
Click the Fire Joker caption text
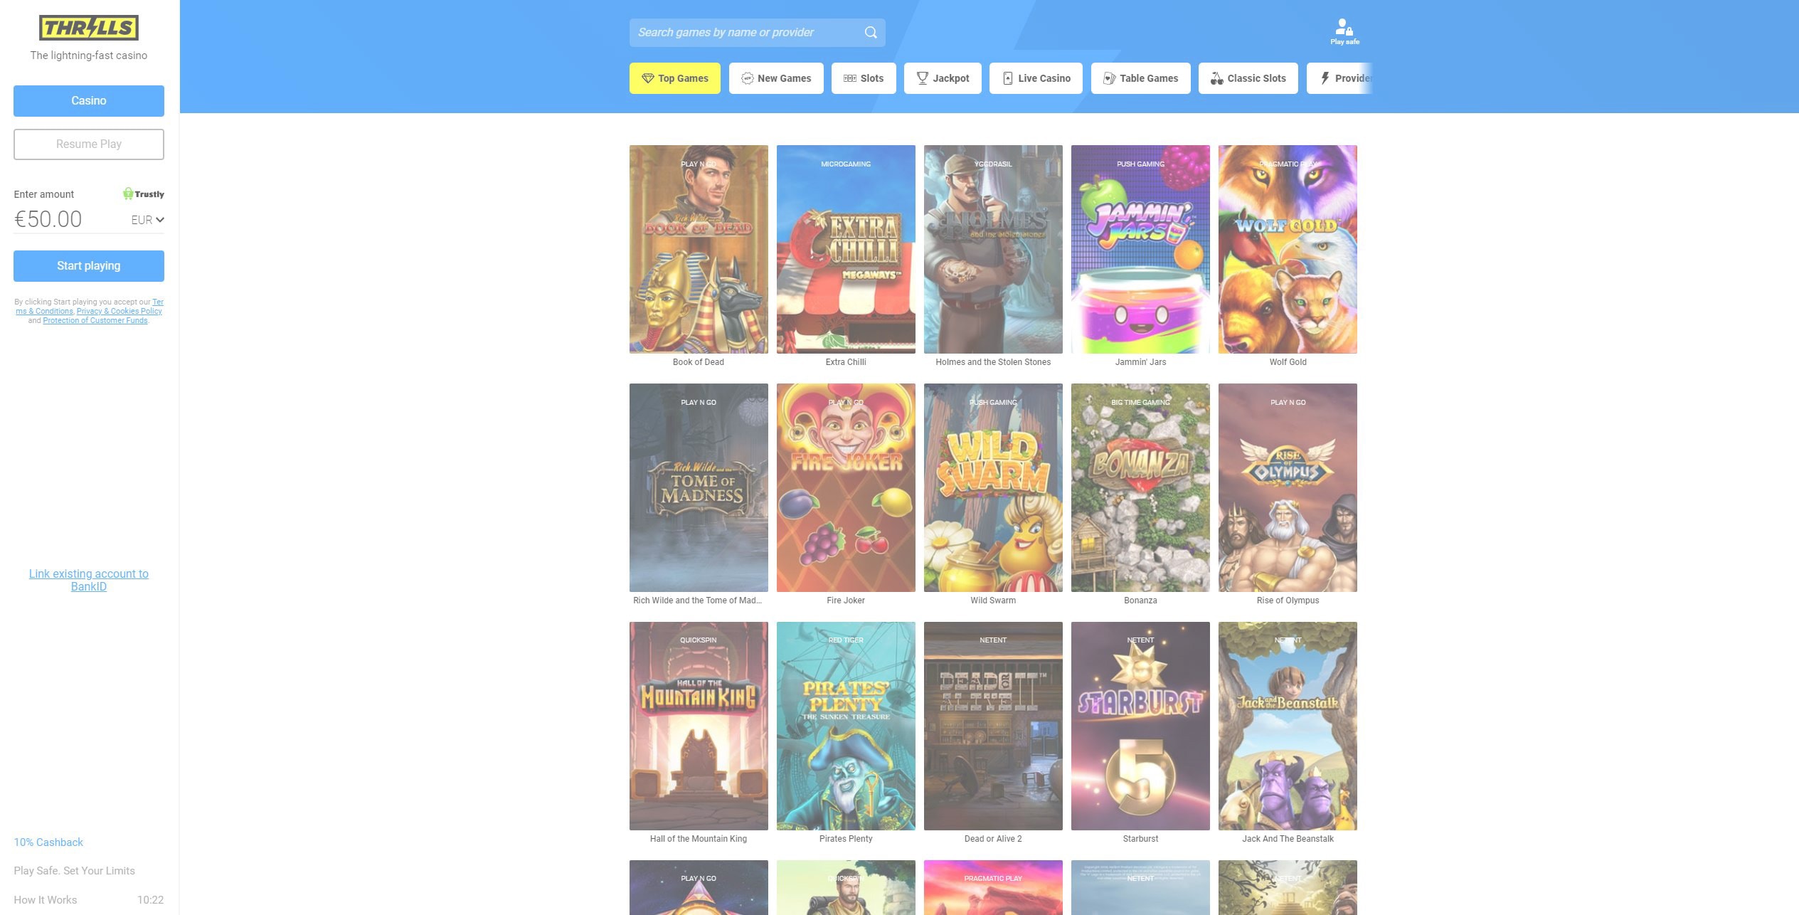pyautogui.click(x=846, y=601)
